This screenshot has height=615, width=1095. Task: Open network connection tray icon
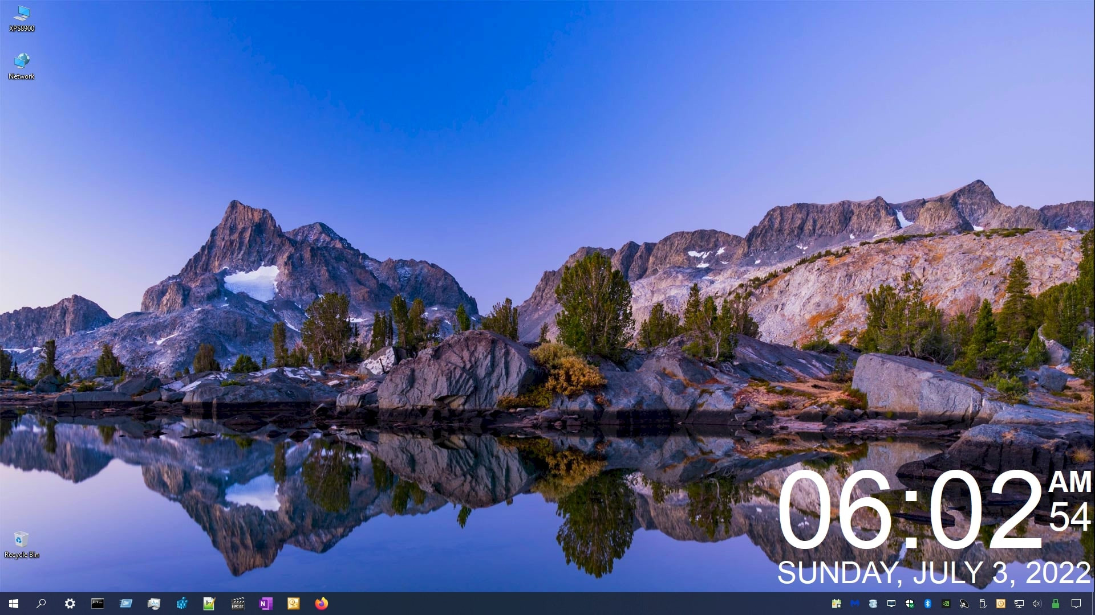click(1019, 604)
